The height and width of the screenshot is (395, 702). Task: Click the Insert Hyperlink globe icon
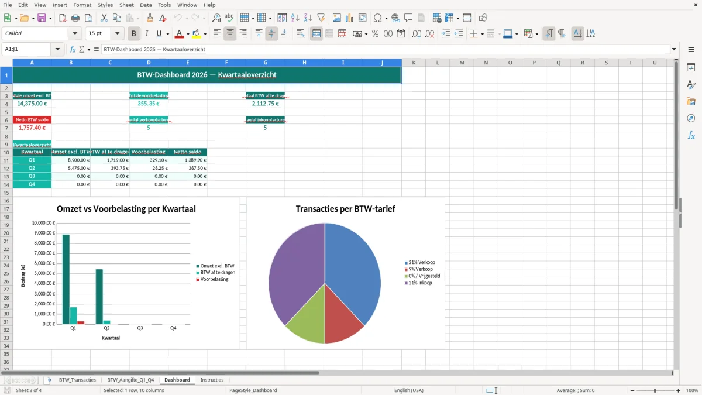click(x=395, y=18)
